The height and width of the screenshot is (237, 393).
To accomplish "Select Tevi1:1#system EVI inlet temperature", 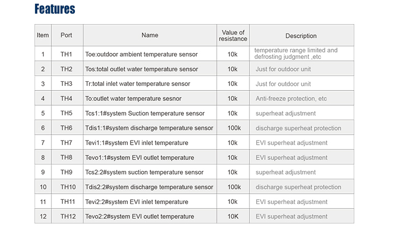I will click(x=150, y=143).
